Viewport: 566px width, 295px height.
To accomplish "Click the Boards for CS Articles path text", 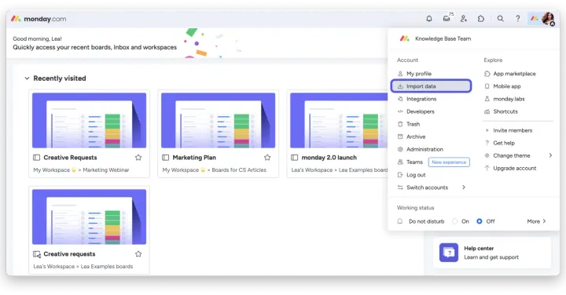I will point(239,170).
